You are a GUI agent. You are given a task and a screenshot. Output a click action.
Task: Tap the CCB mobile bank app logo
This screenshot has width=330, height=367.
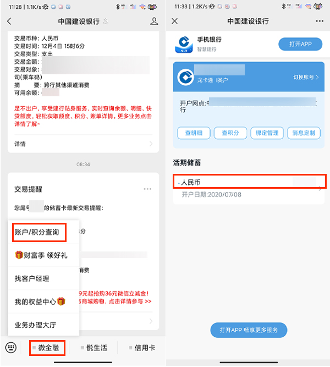(184, 44)
